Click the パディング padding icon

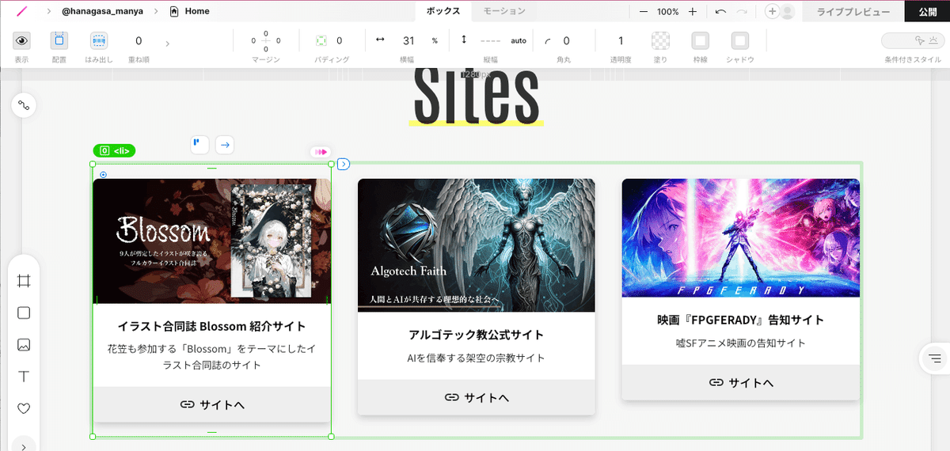pyautogui.click(x=321, y=40)
